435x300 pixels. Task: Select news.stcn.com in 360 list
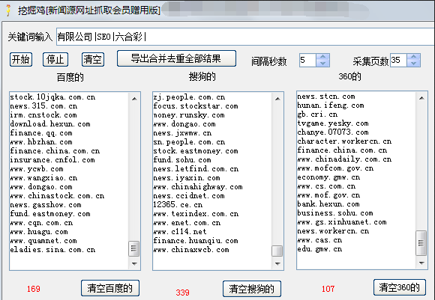326,97
